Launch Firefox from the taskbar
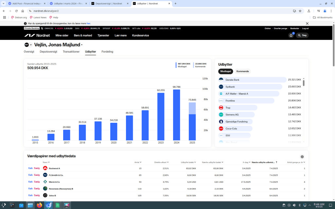This screenshot has width=335, height=209. [40, 205]
